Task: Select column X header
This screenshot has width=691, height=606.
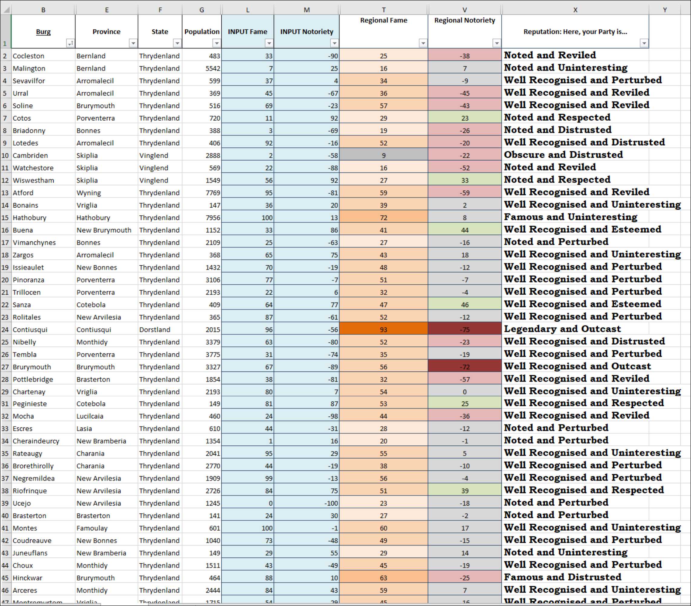Action: [575, 10]
